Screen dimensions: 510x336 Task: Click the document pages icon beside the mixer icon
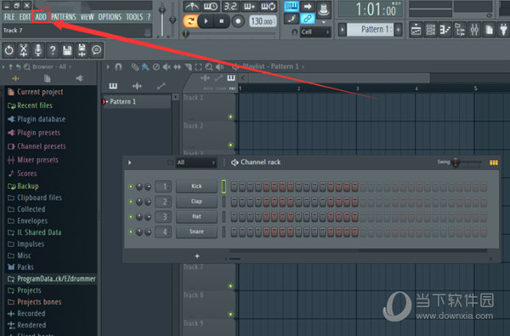489,30
